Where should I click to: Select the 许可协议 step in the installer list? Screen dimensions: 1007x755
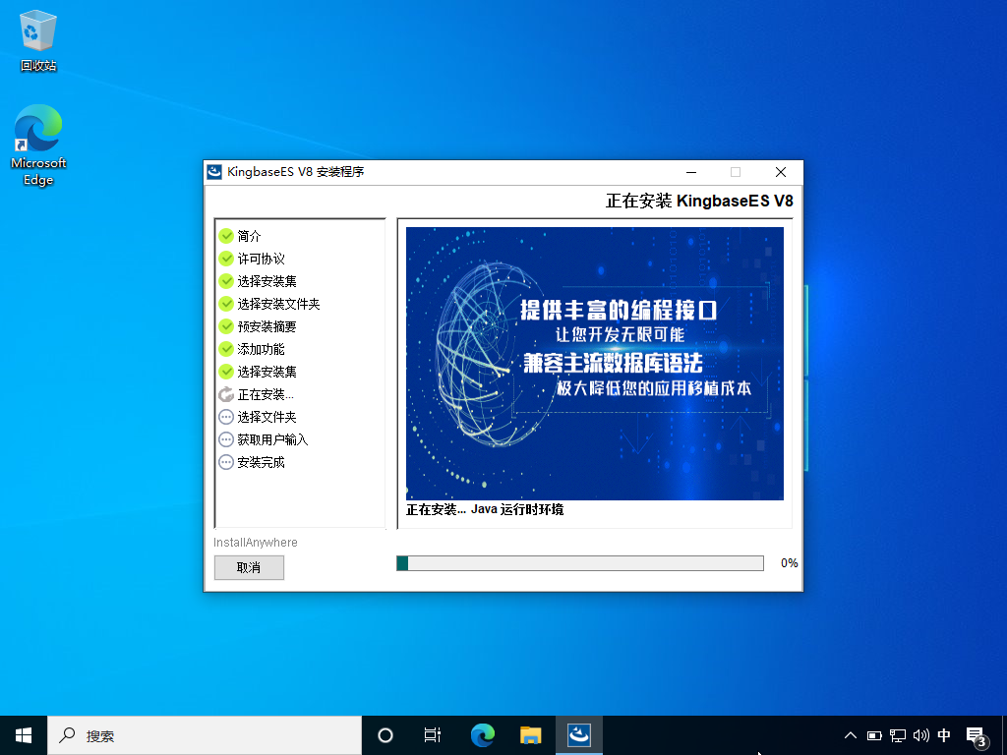point(261,259)
